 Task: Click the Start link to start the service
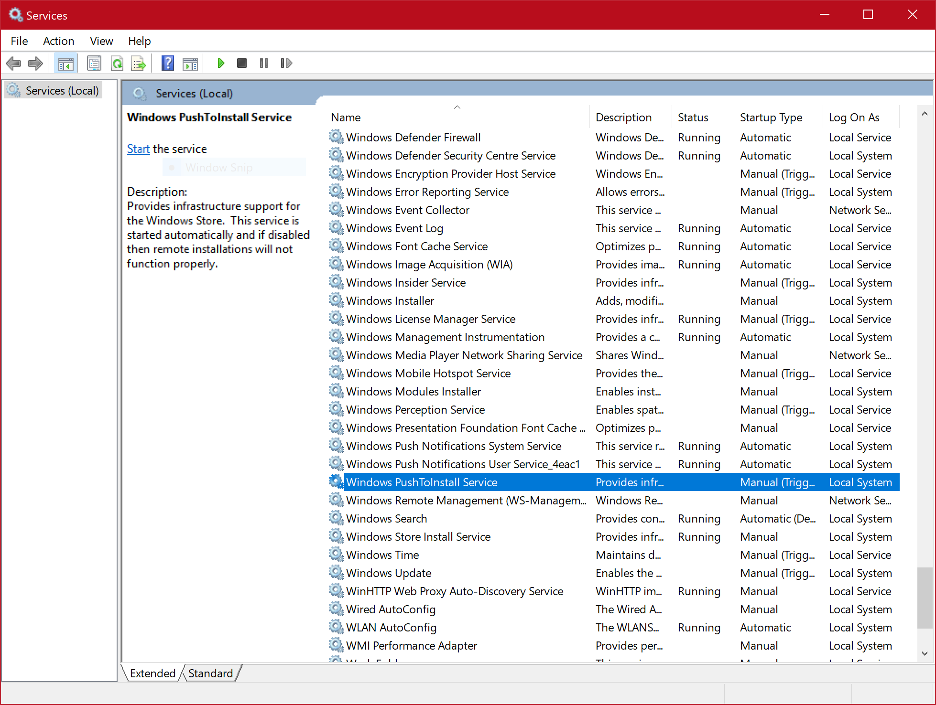(x=139, y=149)
